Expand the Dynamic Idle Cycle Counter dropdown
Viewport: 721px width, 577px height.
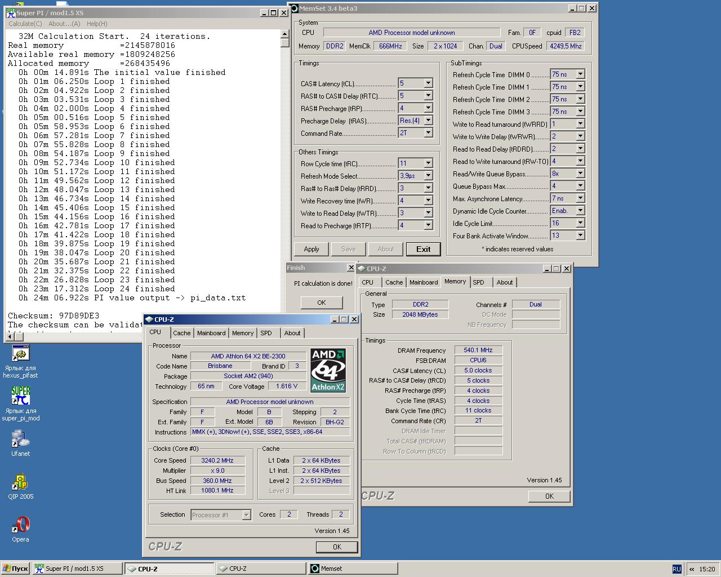[580, 211]
